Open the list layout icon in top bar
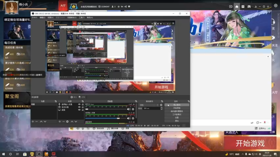Screen dimensions: 280x157 (x=243, y=7)
